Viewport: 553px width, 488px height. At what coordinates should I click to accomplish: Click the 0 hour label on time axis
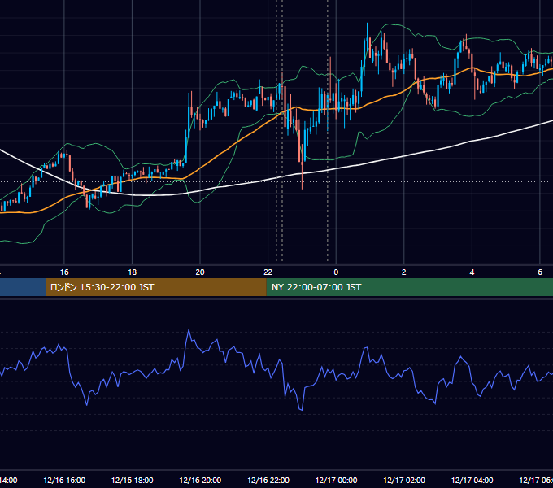(336, 272)
